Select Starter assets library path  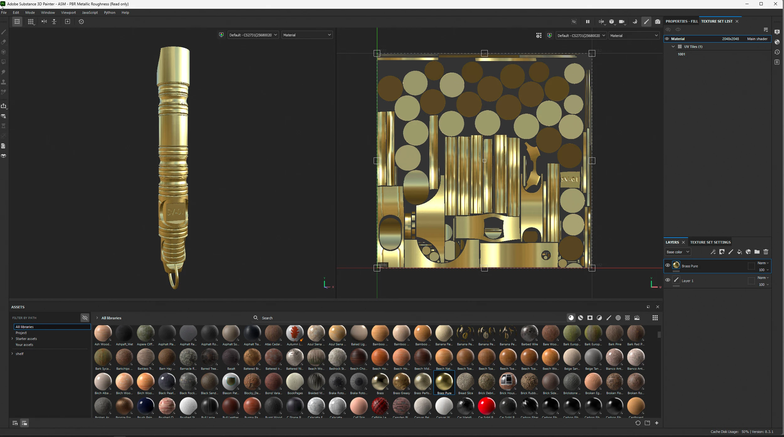(26, 339)
